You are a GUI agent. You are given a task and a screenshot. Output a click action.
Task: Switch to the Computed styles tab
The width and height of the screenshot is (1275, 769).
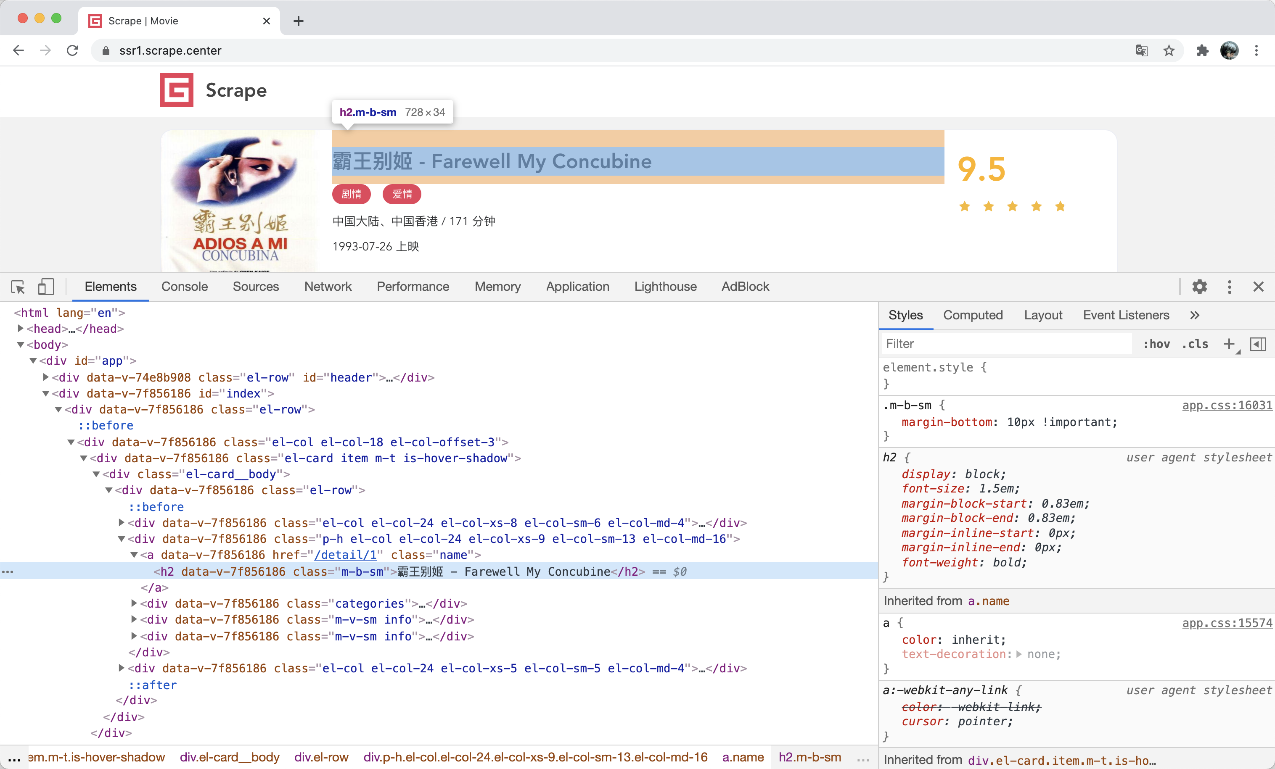coord(973,315)
